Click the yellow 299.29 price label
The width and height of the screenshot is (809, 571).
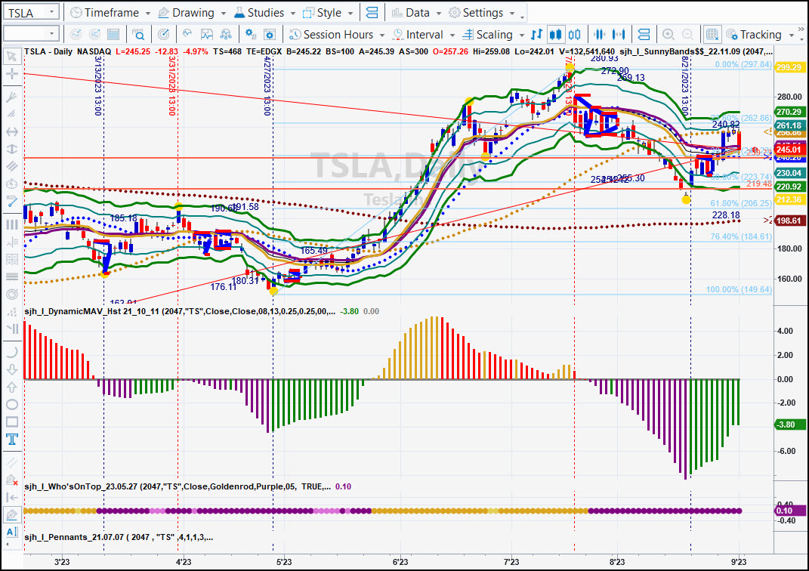pos(789,67)
